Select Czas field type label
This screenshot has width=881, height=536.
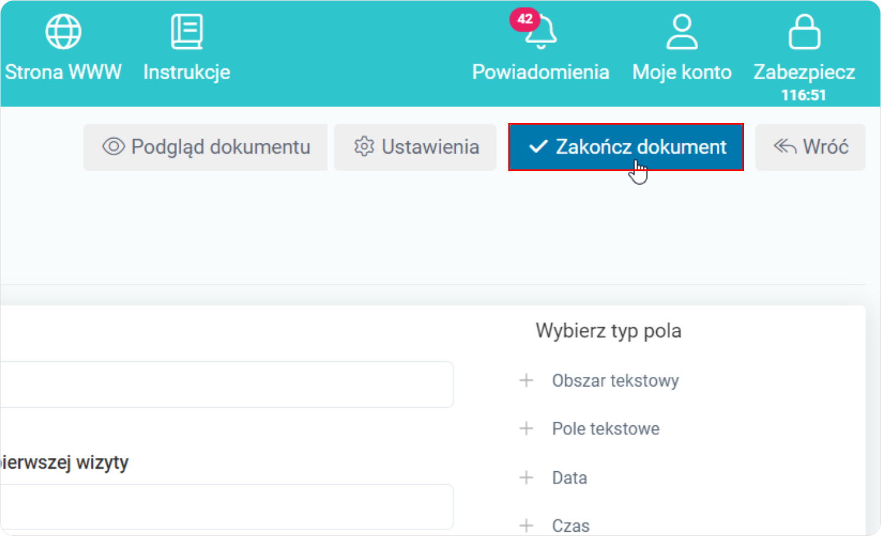[x=571, y=526]
